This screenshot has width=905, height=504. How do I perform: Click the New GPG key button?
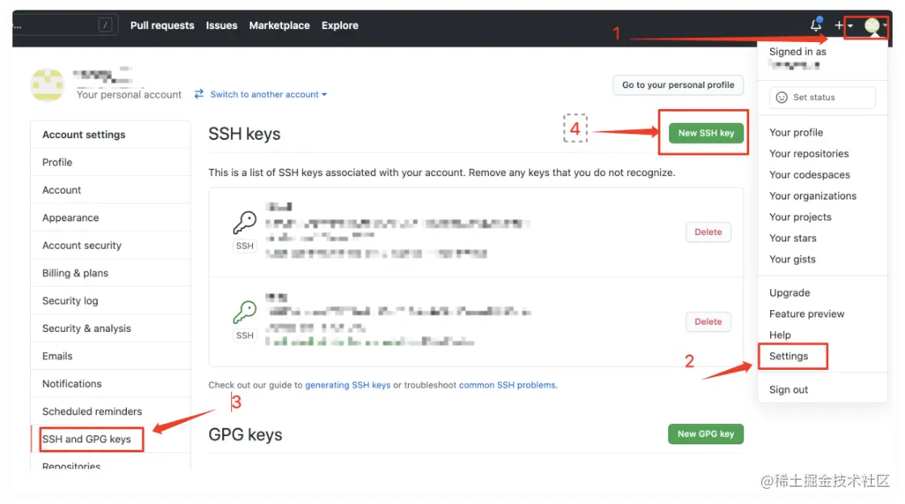706,434
